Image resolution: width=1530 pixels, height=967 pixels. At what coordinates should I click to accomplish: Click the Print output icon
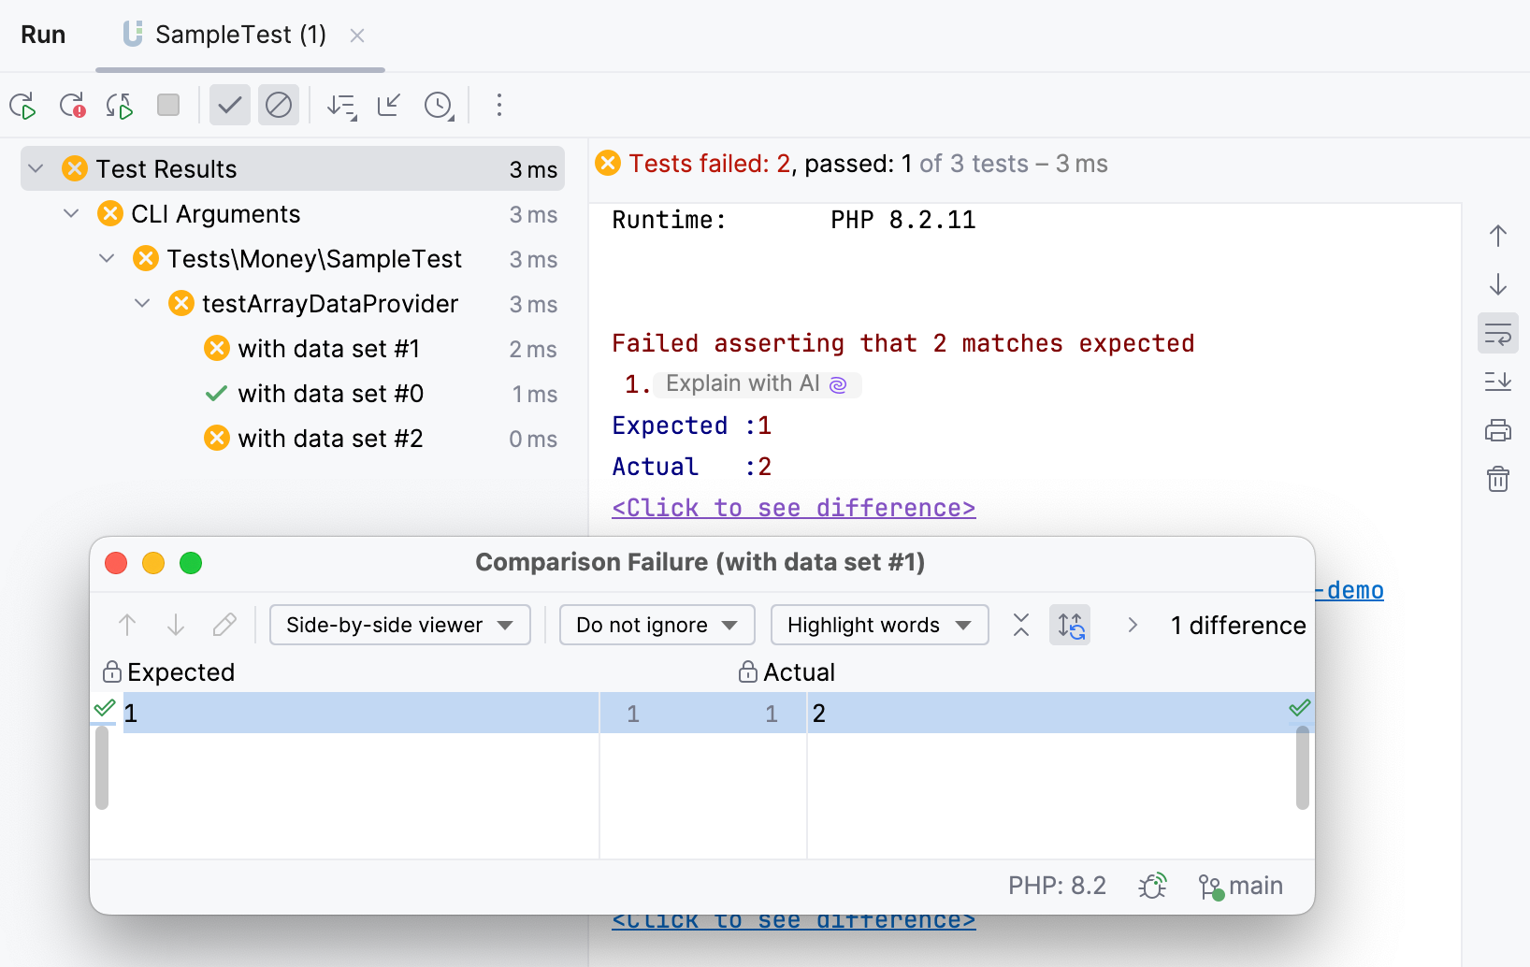[x=1497, y=430]
